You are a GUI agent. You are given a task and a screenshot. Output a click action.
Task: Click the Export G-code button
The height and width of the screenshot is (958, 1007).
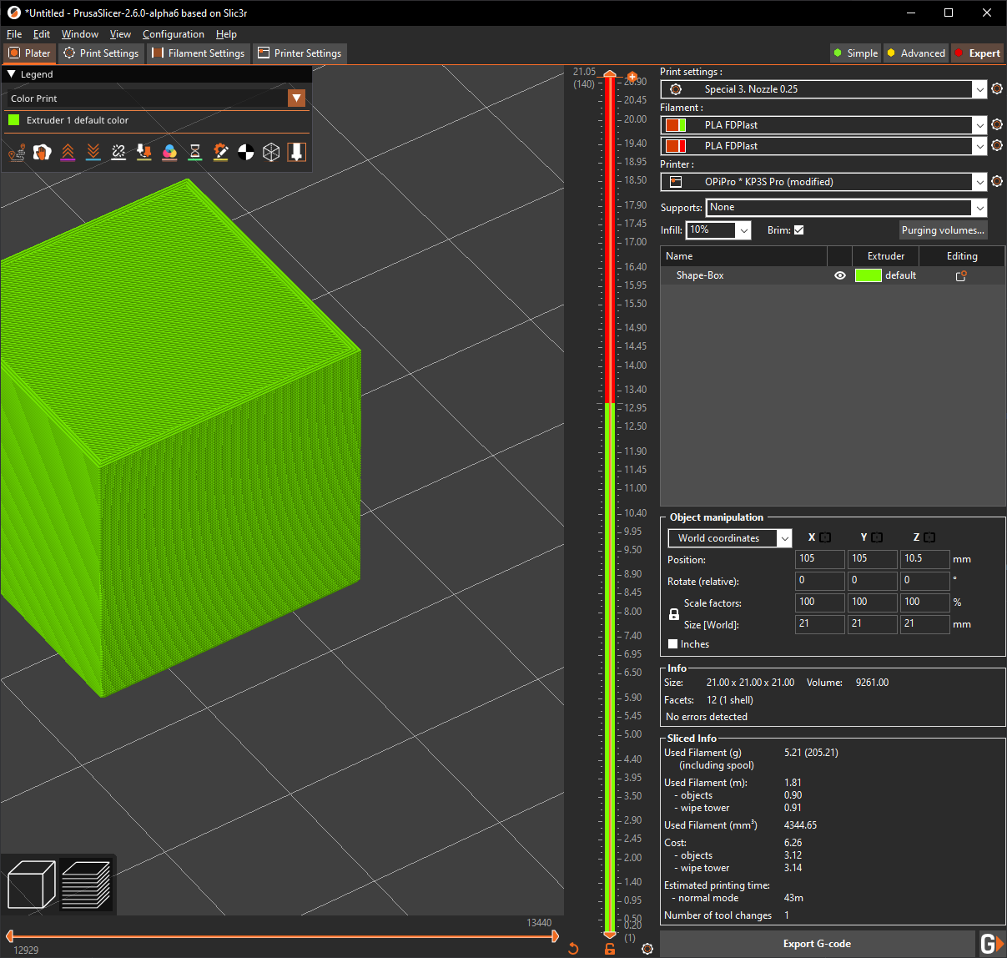pyautogui.click(x=817, y=943)
